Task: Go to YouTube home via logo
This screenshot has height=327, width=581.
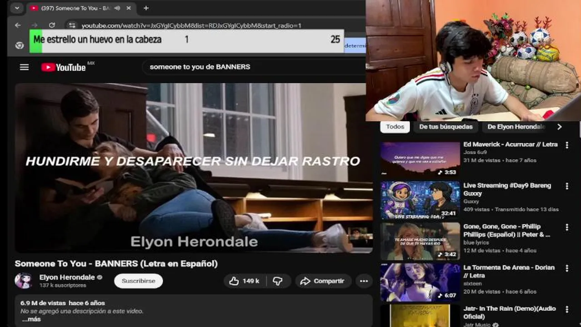Action: pyautogui.click(x=64, y=67)
